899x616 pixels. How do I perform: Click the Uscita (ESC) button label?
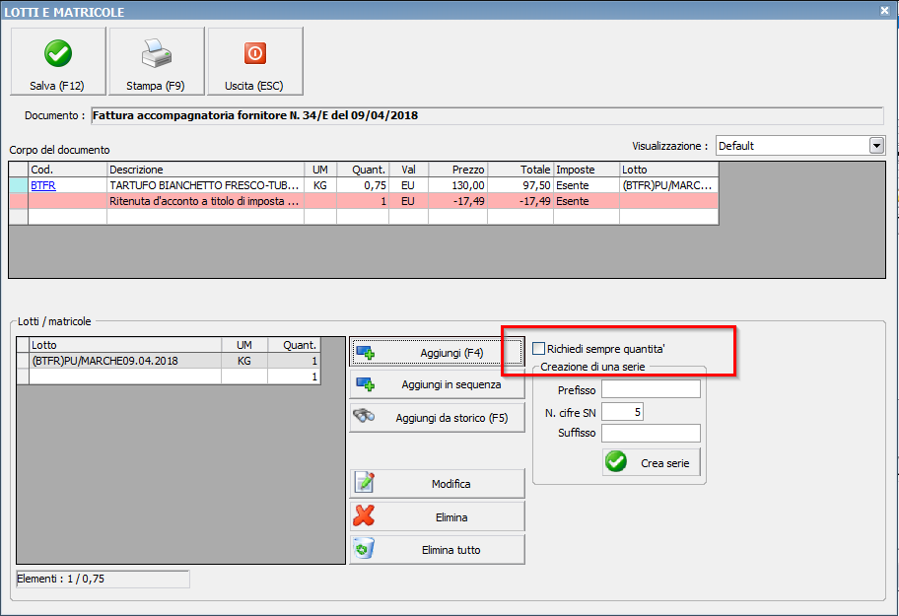[254, 86]
